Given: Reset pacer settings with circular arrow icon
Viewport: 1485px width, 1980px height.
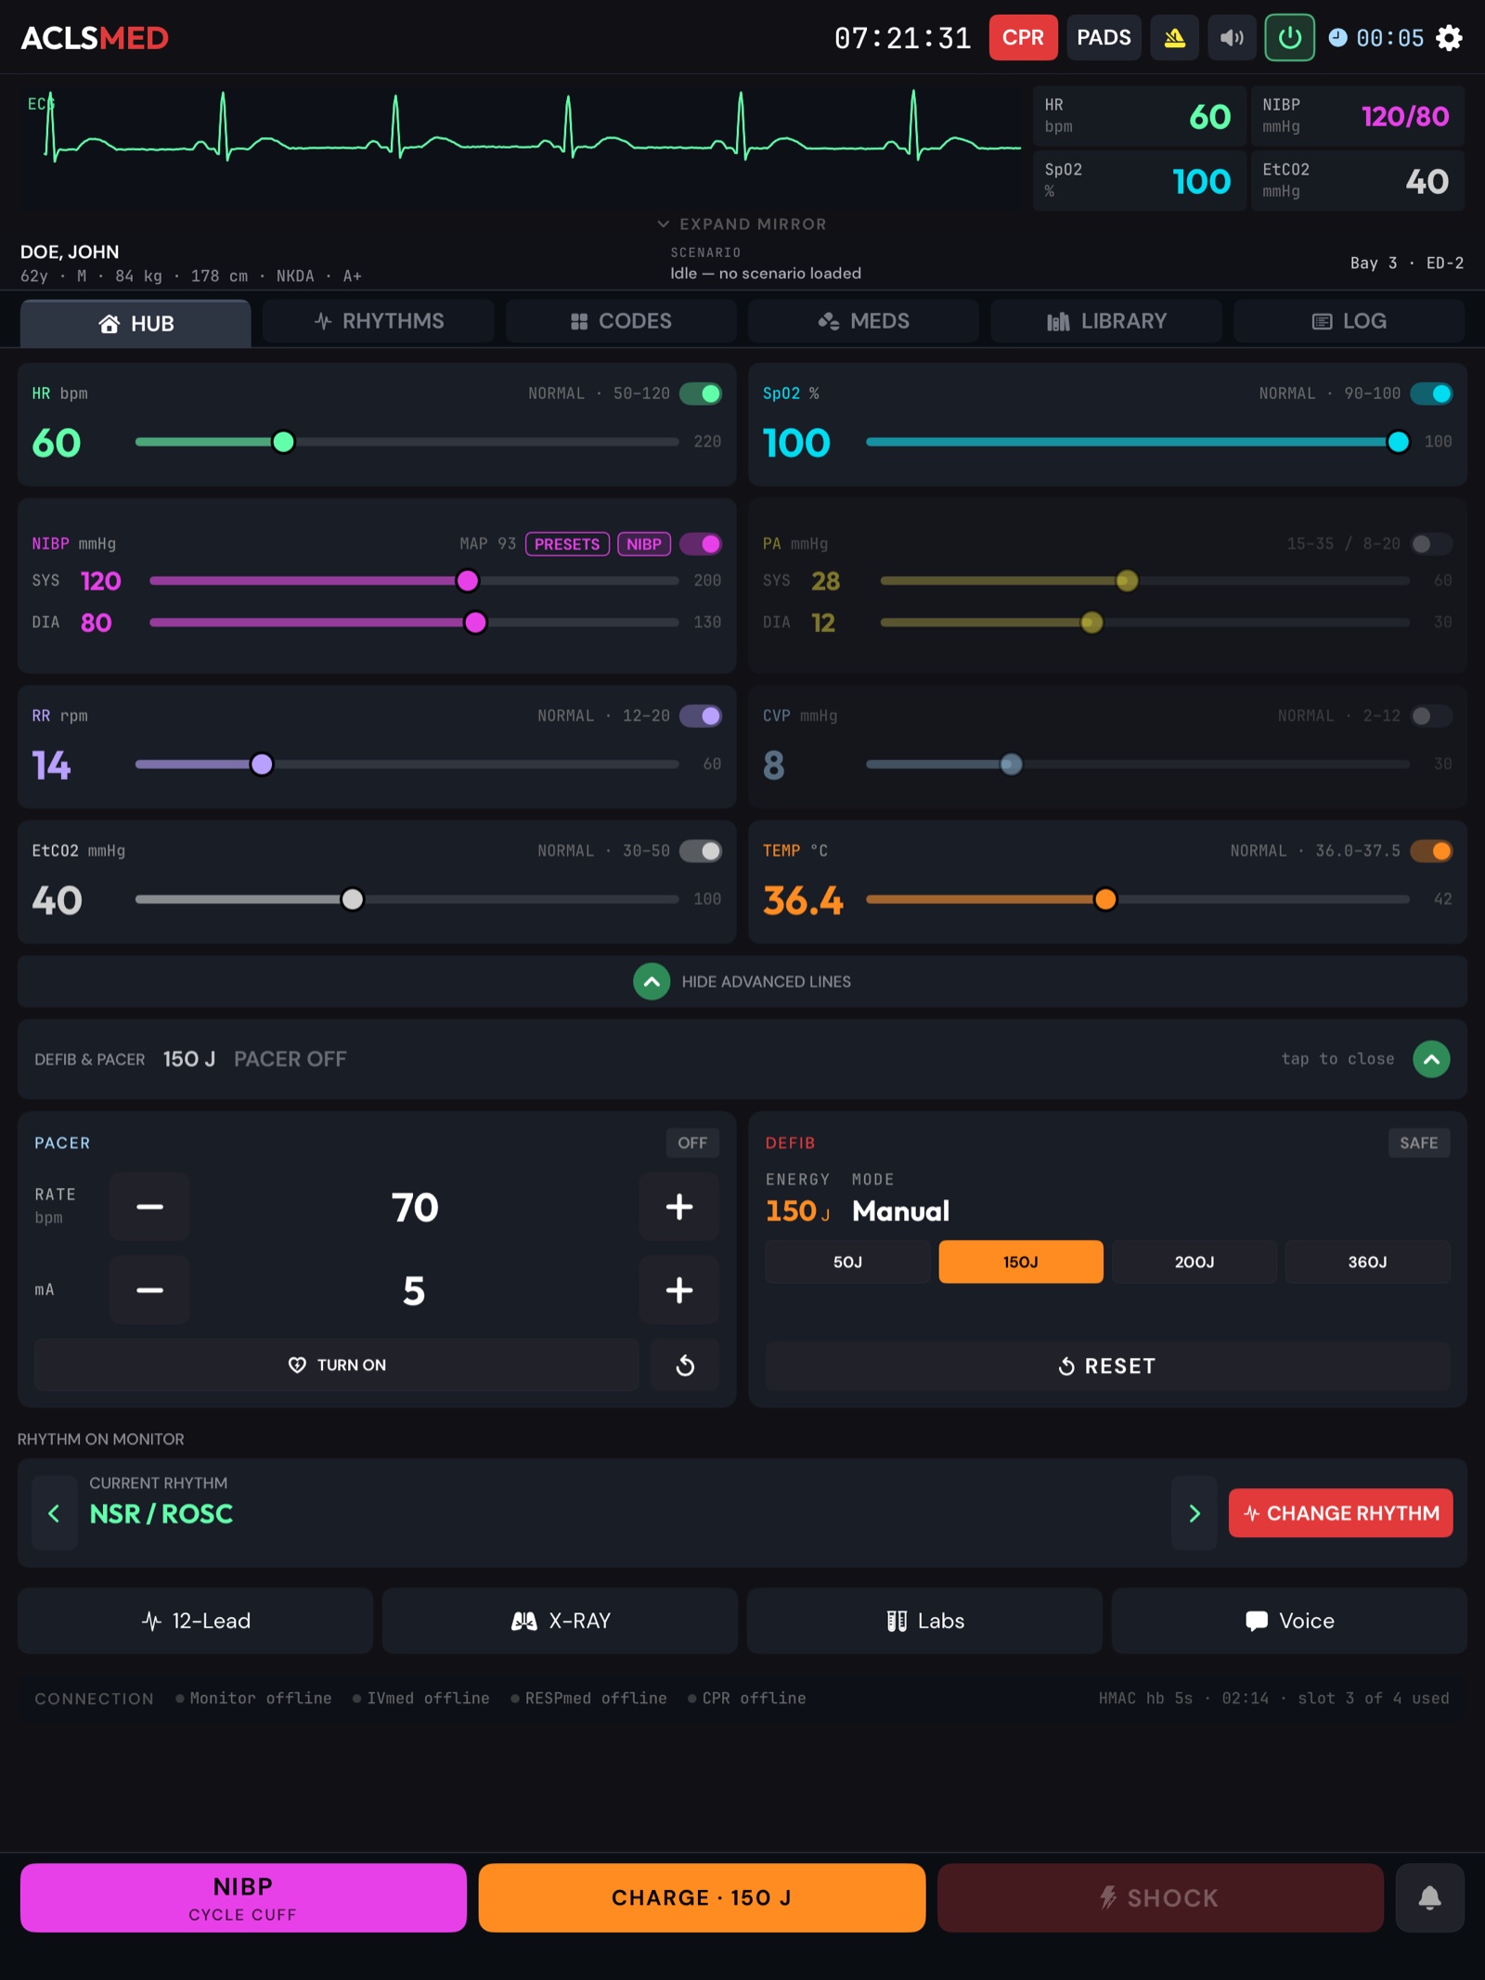Looking at the screenshot, I should point(685,1365).
